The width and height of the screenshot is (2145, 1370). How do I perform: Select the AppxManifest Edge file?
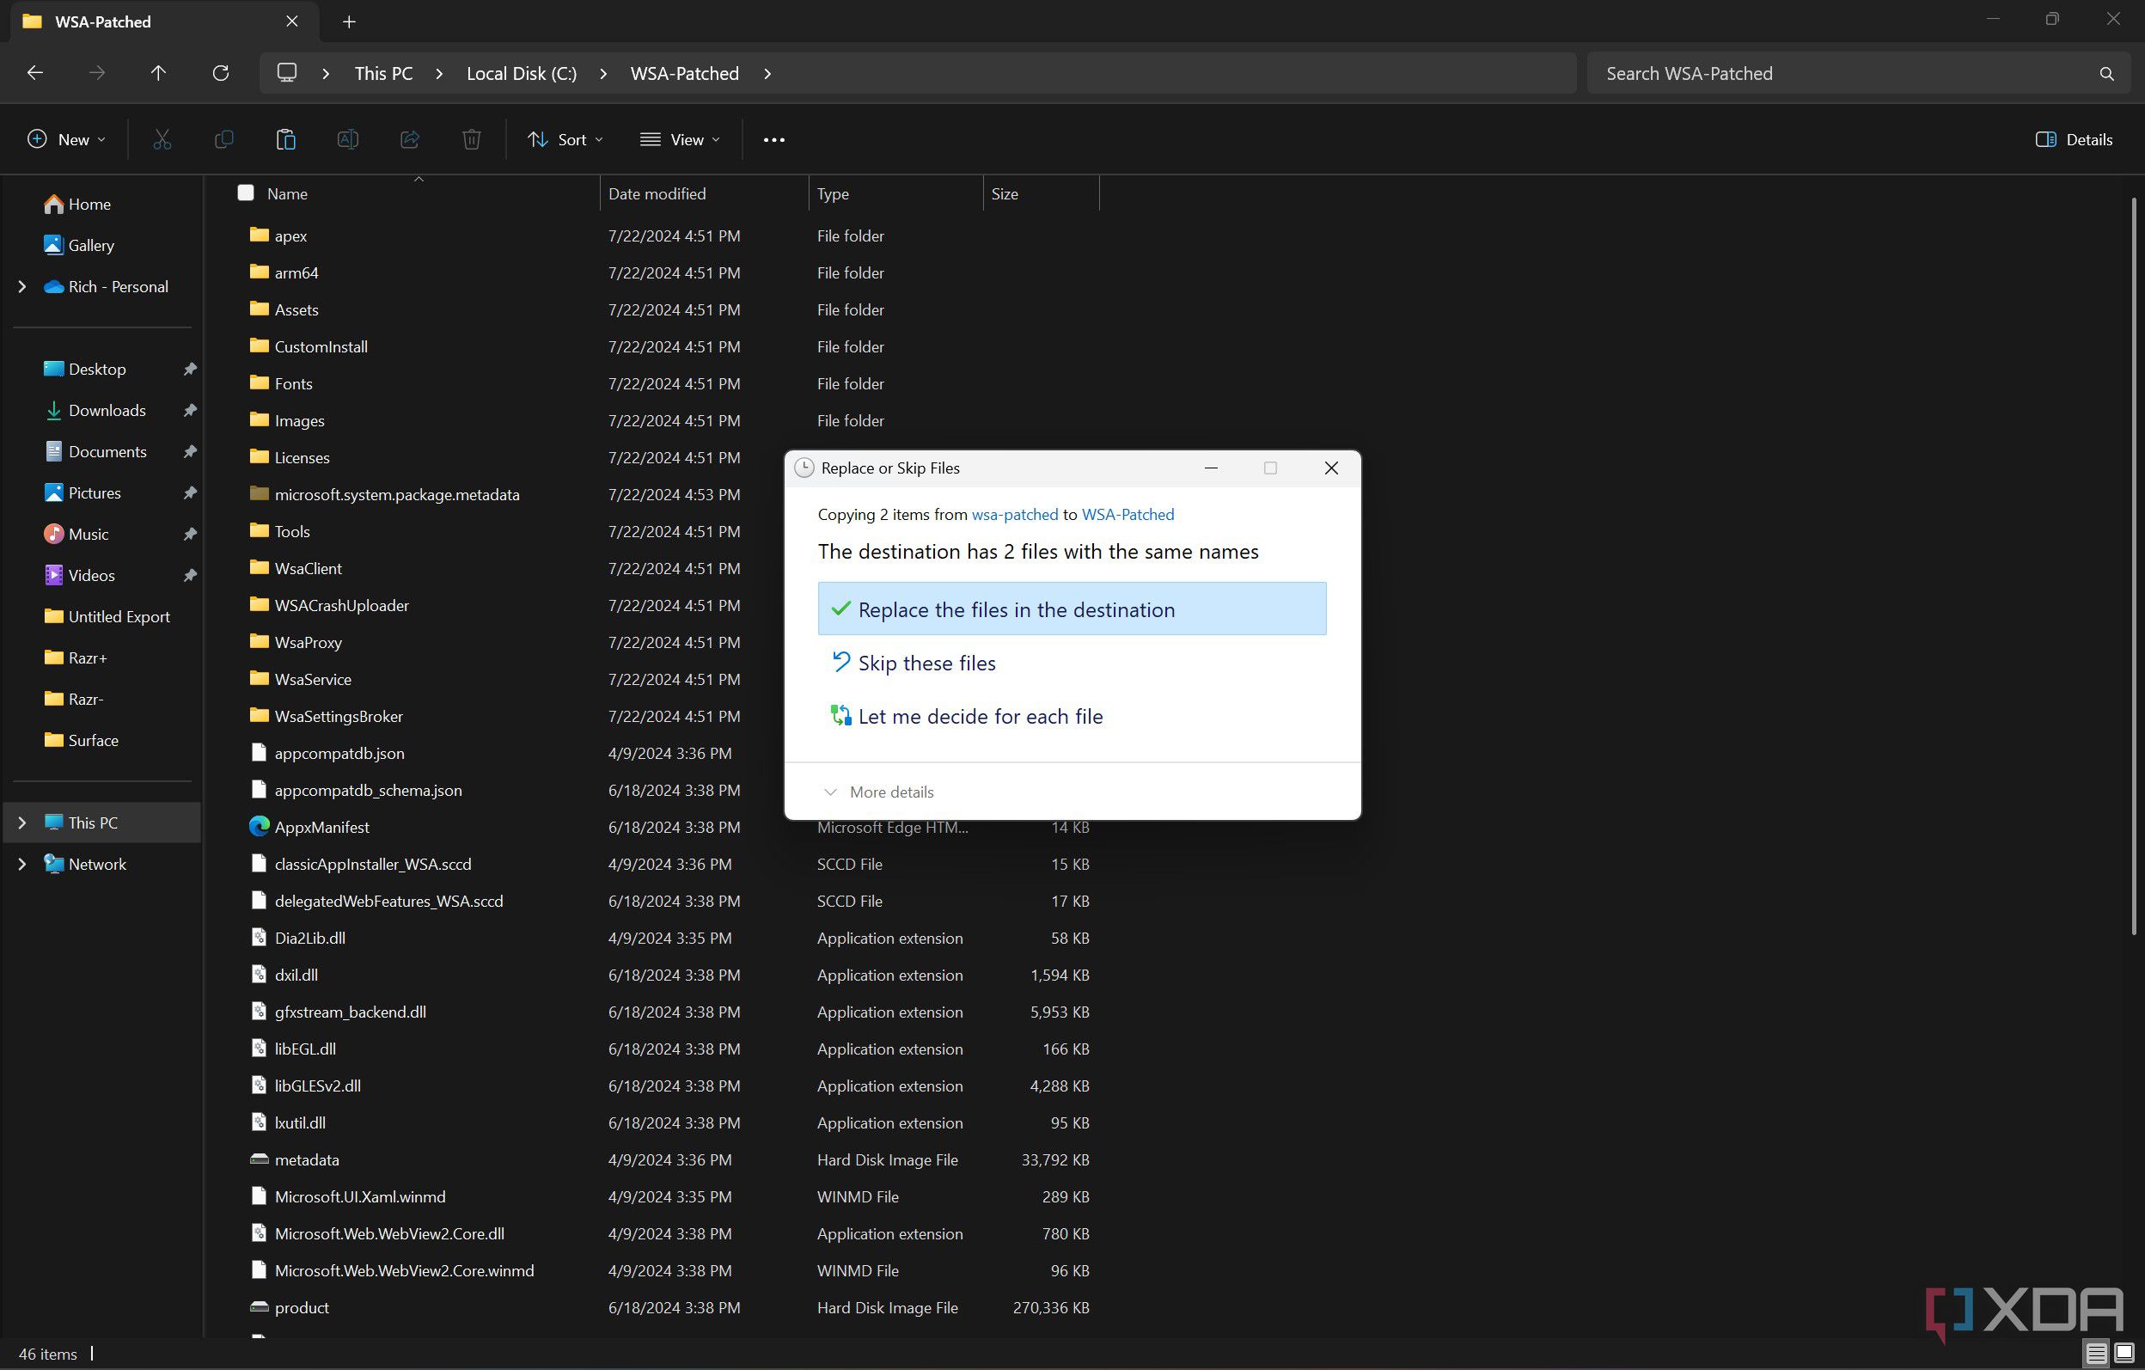(309, 827)
